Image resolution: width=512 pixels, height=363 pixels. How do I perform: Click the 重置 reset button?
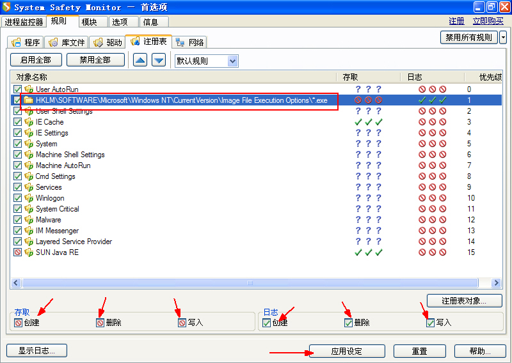coord(420,351)
